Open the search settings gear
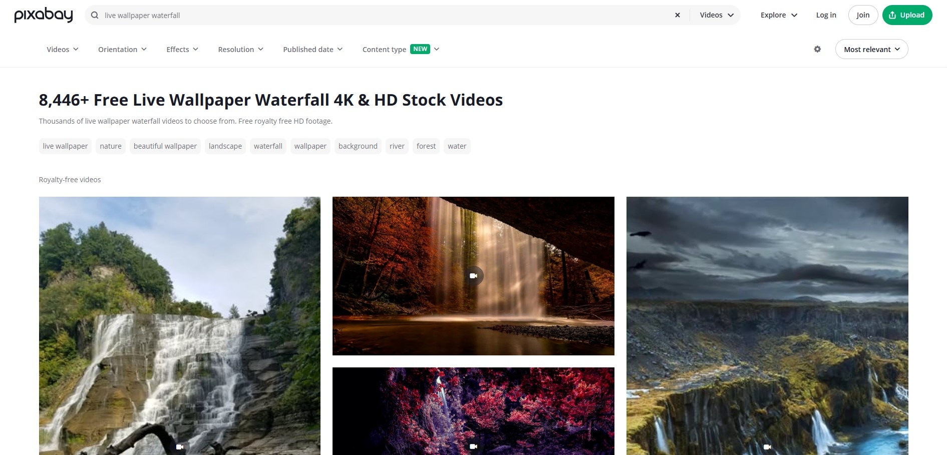 click(817, 49)
